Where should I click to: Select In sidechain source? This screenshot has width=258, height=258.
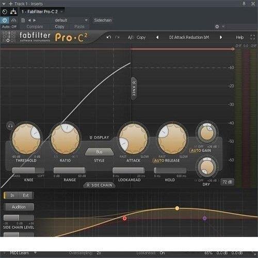pyautogui.click(x=12, y=196)
